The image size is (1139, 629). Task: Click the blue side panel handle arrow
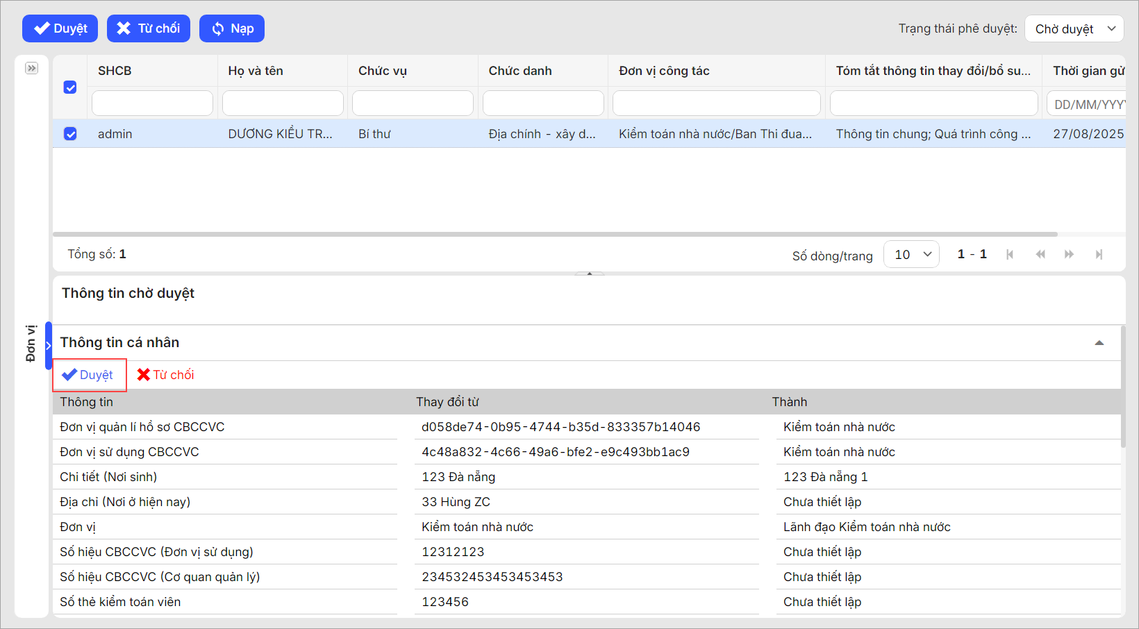pyautogui.click(x=49, y=346)
